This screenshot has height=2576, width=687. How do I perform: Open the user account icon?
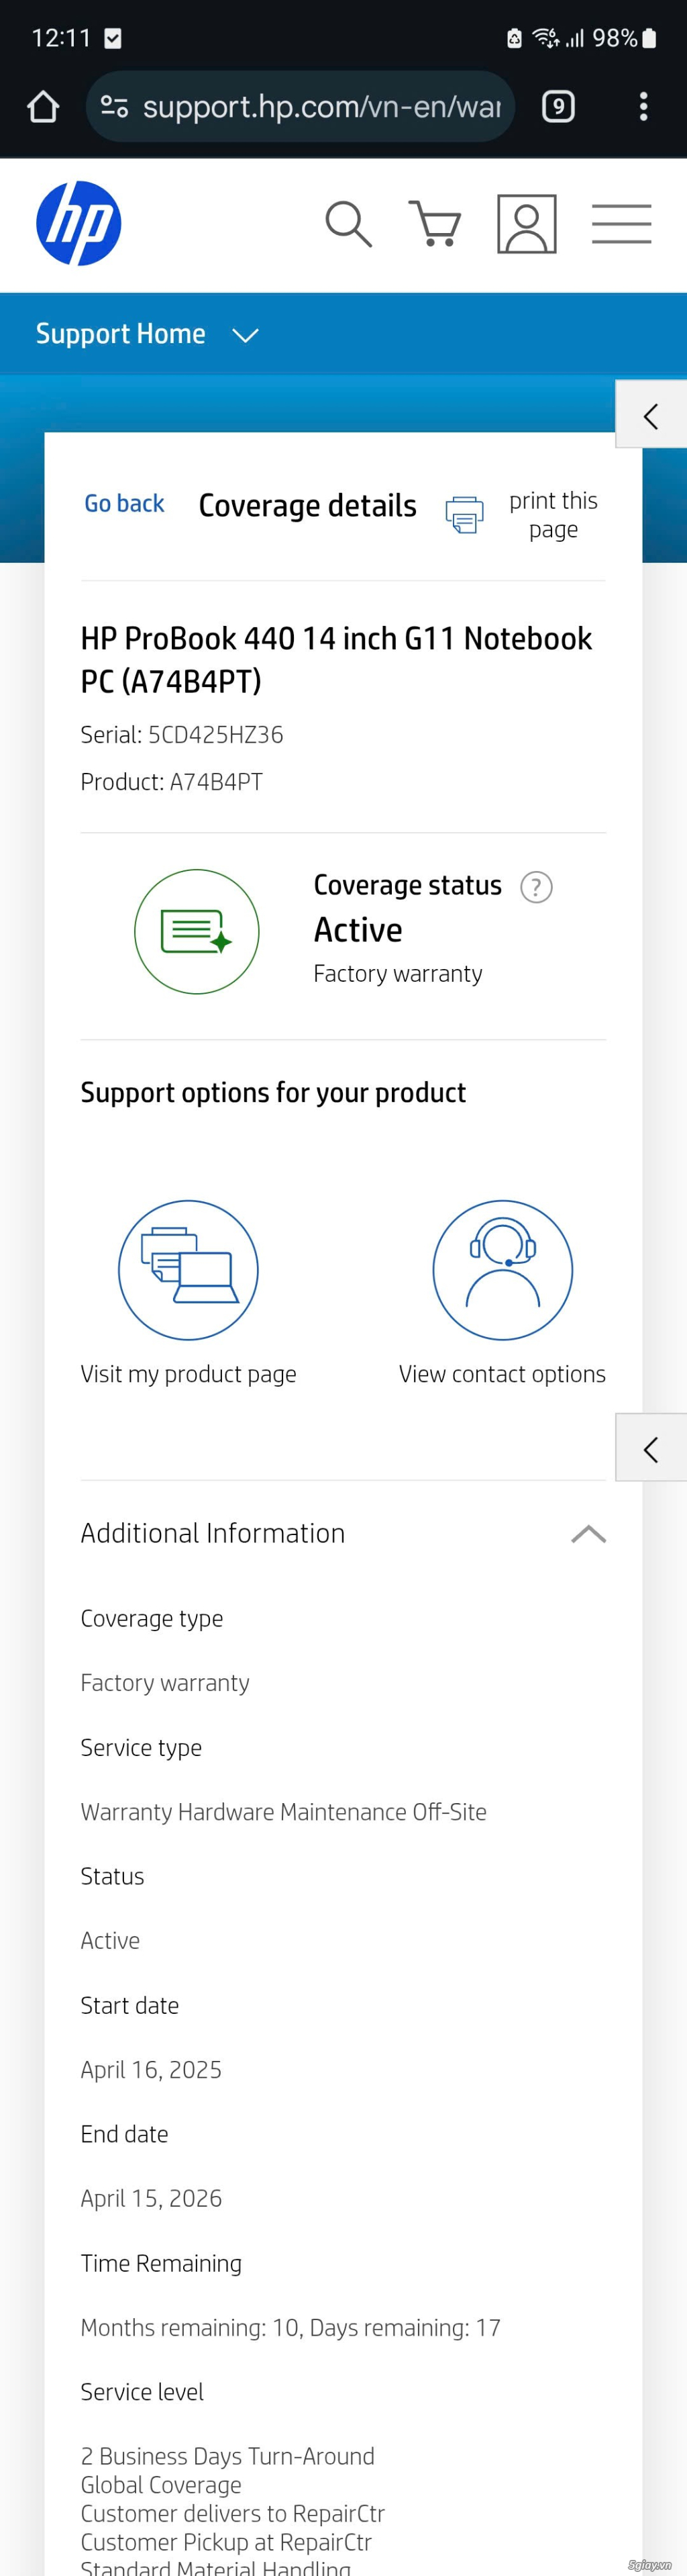click(527, 223)
